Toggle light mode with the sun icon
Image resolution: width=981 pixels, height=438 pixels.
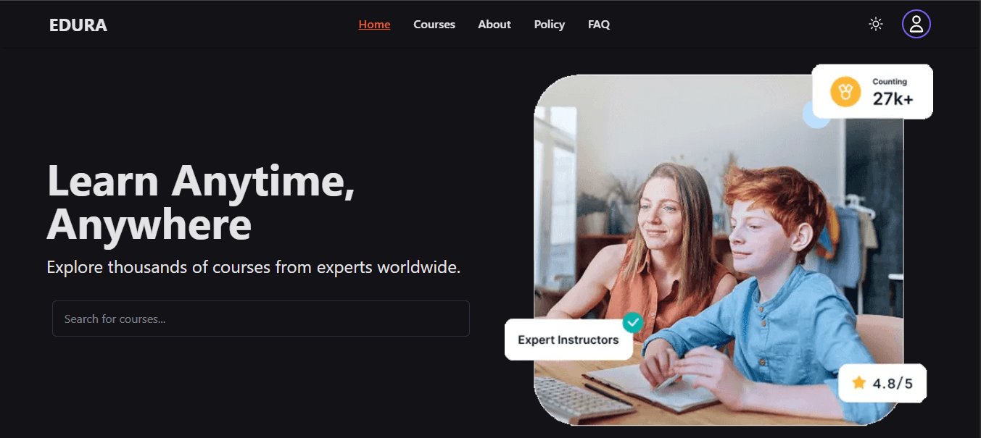(x=876, y=24)
